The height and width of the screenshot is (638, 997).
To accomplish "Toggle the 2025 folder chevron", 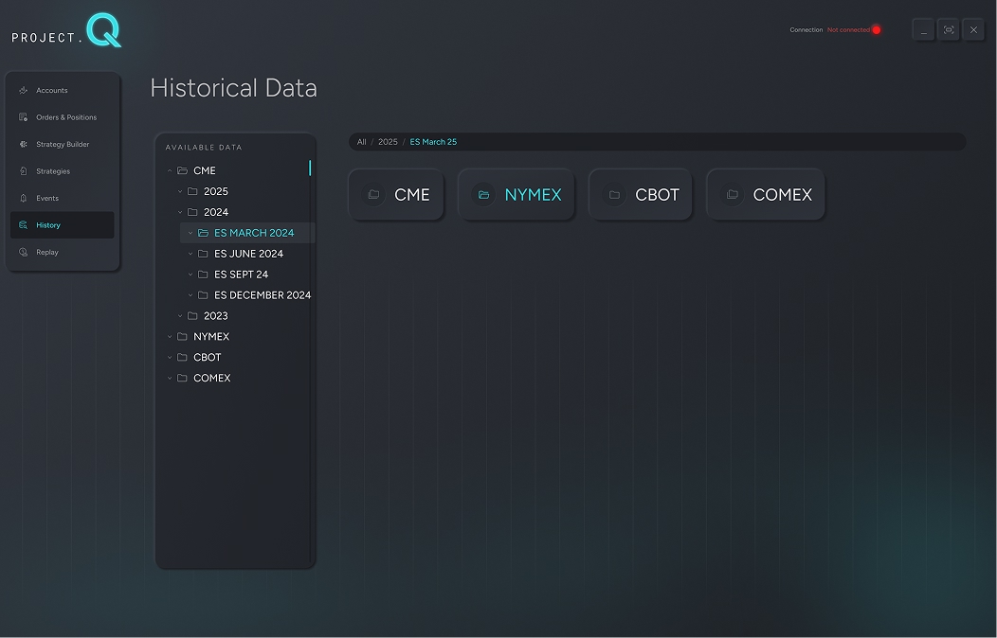I will [180, 191].
